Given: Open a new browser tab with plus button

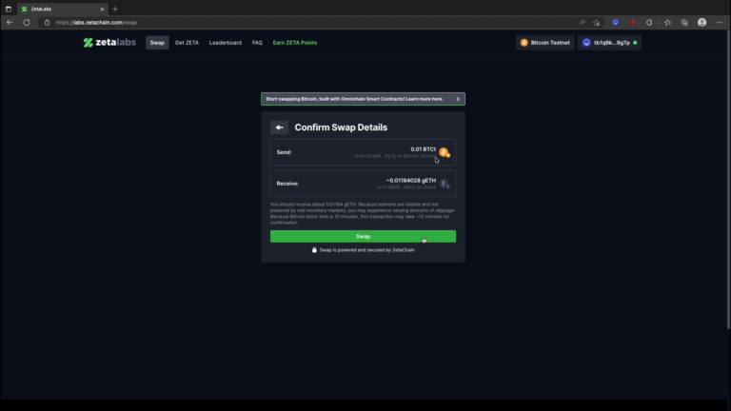Looking at the screenshot, I should (x=115, y=9).
